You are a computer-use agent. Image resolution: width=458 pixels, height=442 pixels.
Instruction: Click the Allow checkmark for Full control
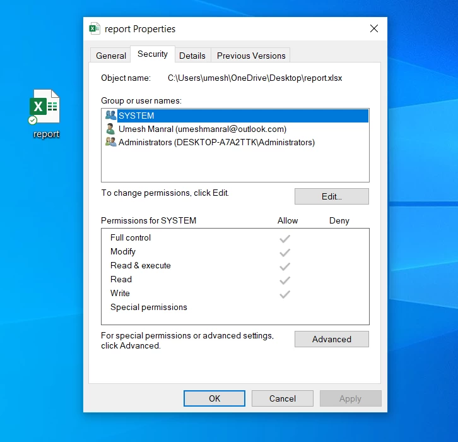(x=285, y=239)
